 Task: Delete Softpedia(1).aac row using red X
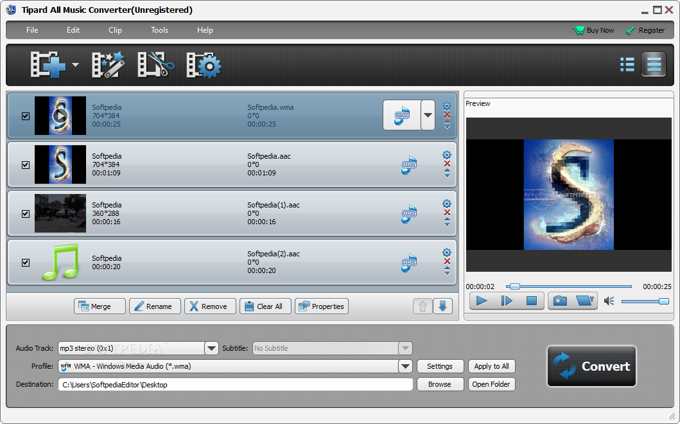(x=447, y=213)
